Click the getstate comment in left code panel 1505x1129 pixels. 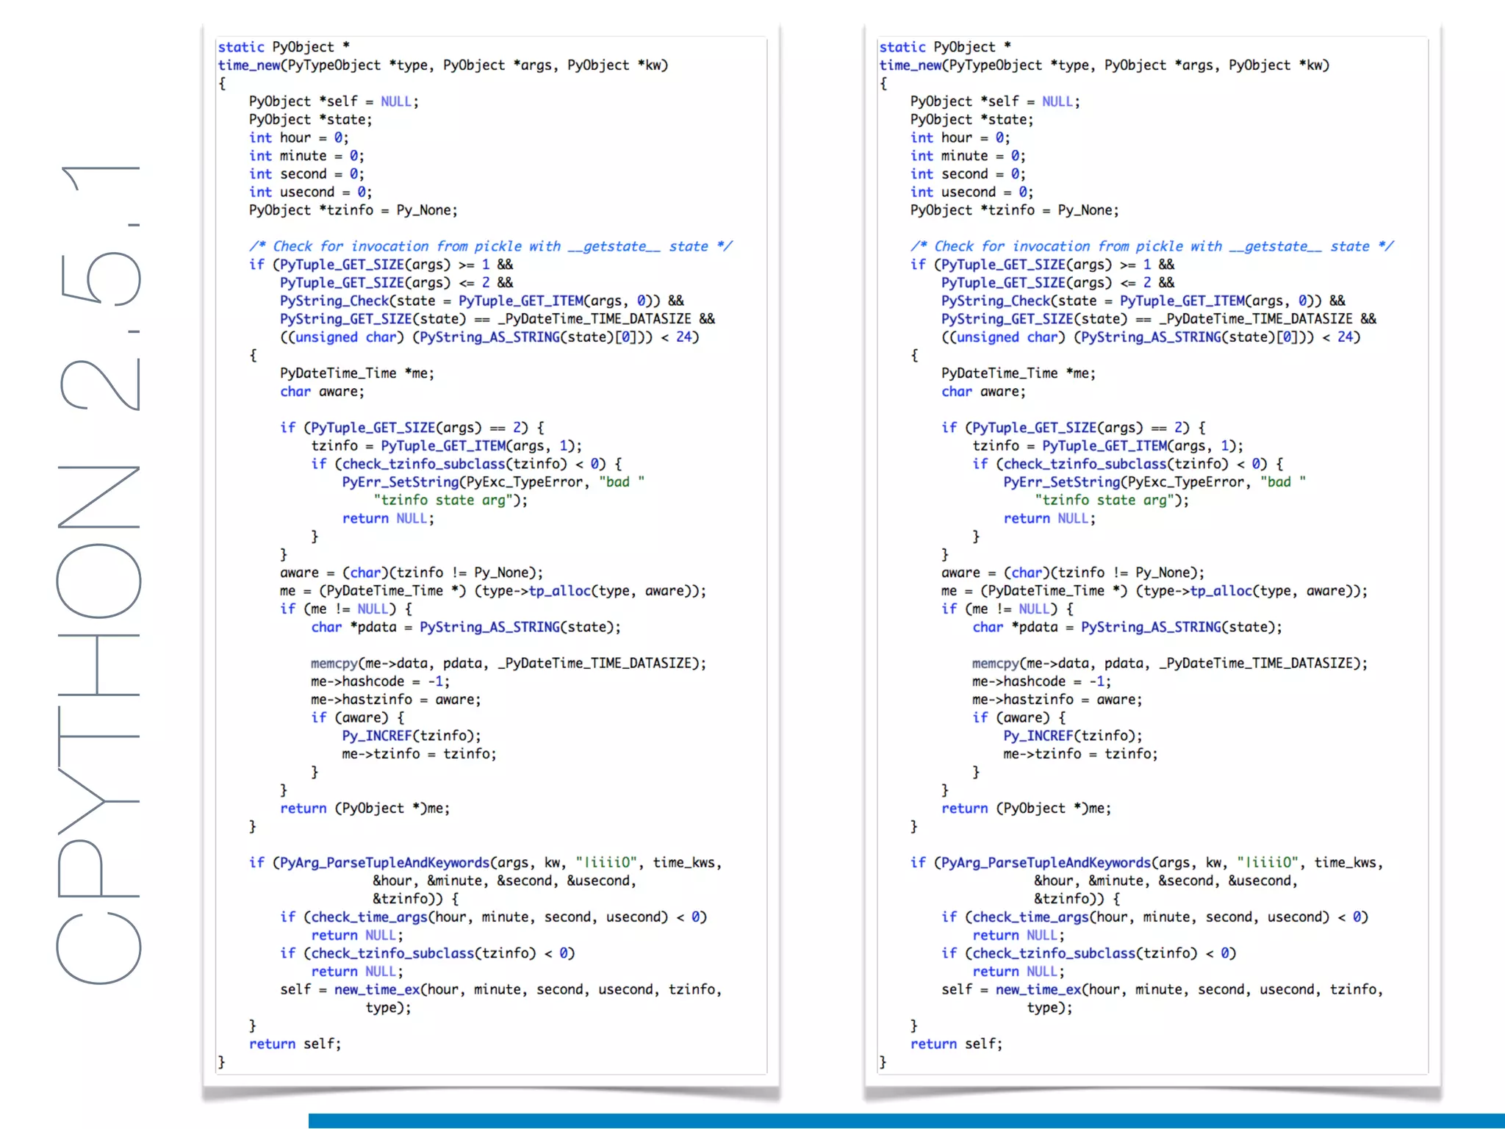tap(490, 246)
